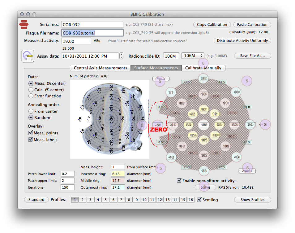Image resolution: width=295 pixels, height=233 pixels.
Task: Toggle the Meas. points overlay checkbox
Action: 30,133
